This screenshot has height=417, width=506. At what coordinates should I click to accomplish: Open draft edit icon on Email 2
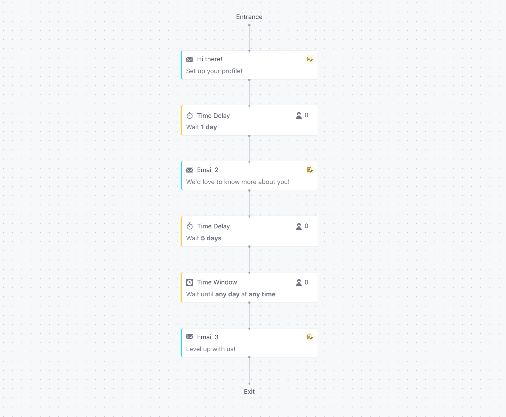point(310,170)
